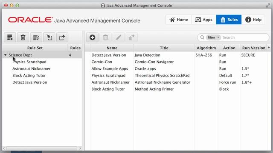Click the 1.8*+ run version cell
Screen dimensions: 273x153
click(x=247, y=82)
